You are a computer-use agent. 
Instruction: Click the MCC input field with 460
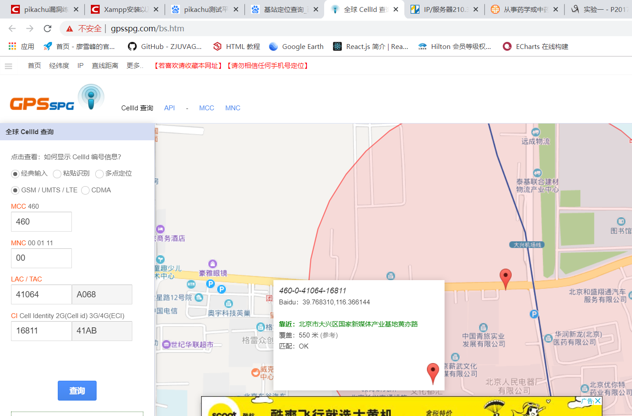[x=41, y=221]
